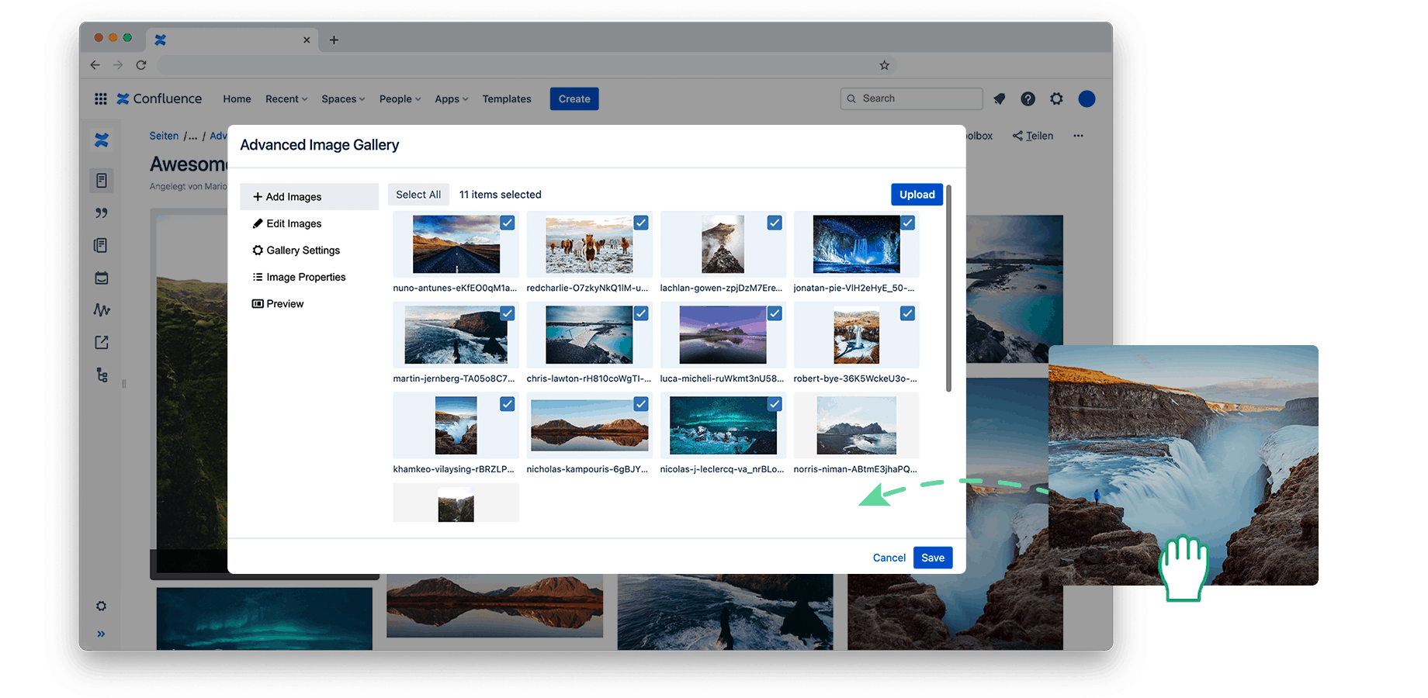This screenshot has height=698, width=1428.
Task: Click the calendar icon in sidebar
Action: tap(102, 278)
